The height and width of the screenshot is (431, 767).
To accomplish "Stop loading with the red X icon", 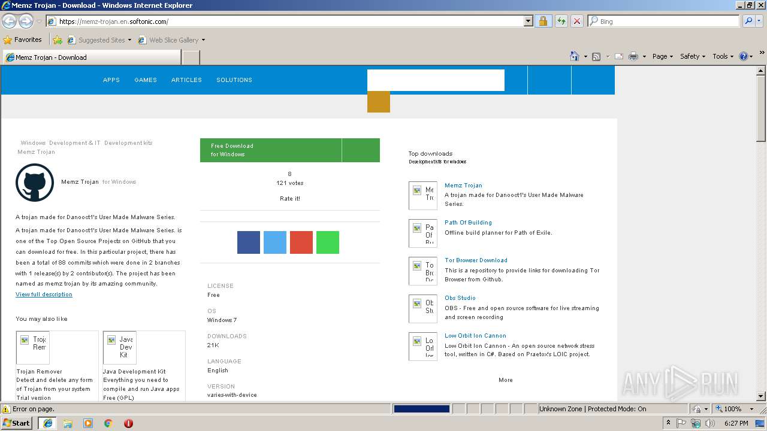I will (x=577, y=21).
